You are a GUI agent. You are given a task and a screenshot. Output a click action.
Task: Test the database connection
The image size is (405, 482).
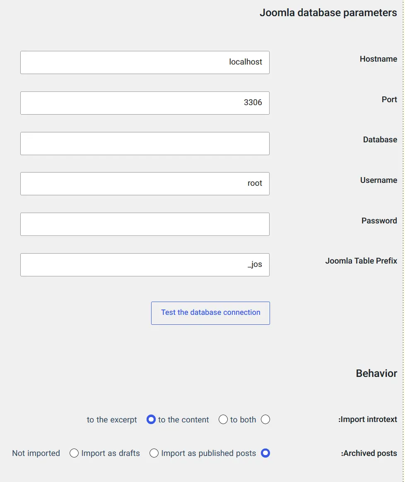coord(210,313)
